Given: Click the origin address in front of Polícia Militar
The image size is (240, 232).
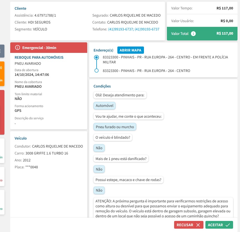Looking at the screenshot, I should pos(165,60).
